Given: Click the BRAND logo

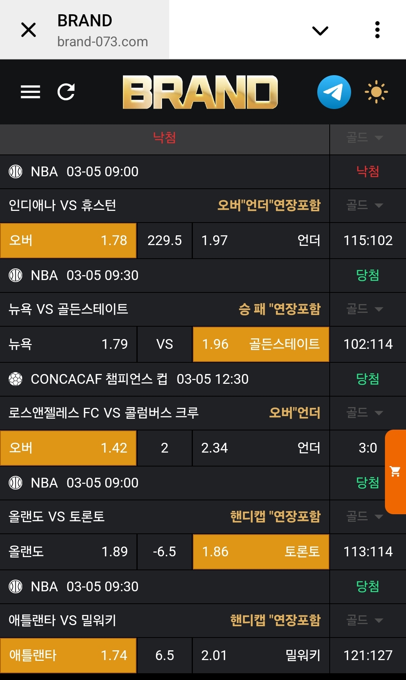Looking at the screenshot, I should pyautogui.click(x=200, y=92).
